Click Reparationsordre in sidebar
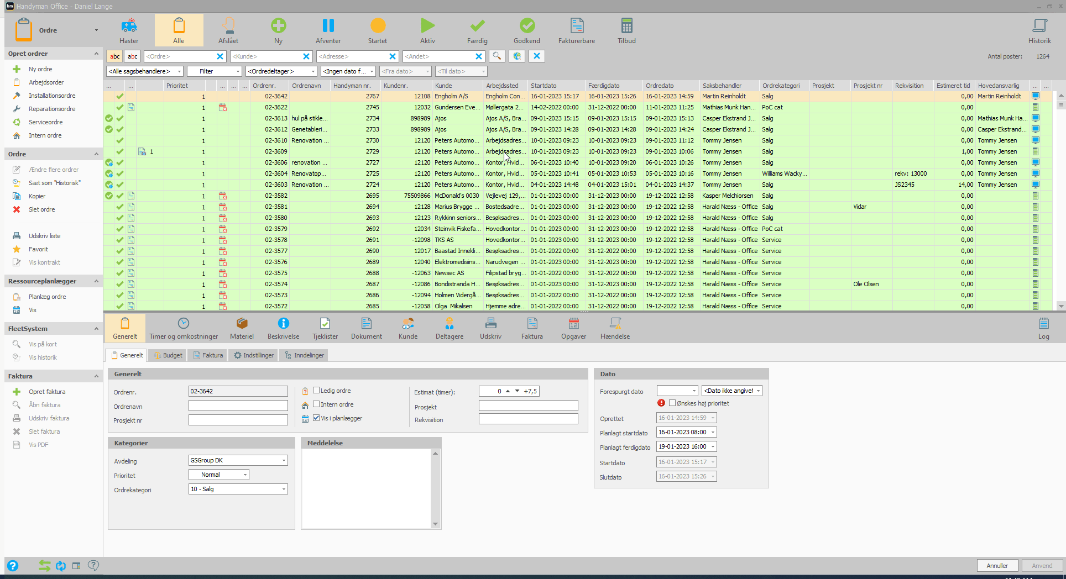The image size is (1066, 579). coord(52,109)
